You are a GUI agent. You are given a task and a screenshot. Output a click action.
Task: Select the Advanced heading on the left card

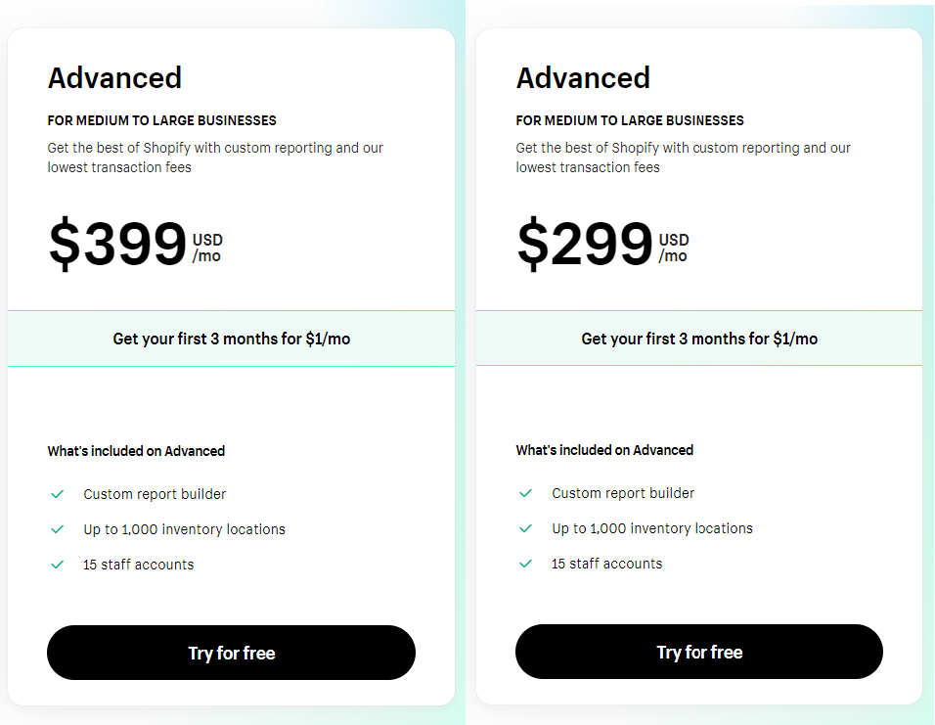point(114,78)
